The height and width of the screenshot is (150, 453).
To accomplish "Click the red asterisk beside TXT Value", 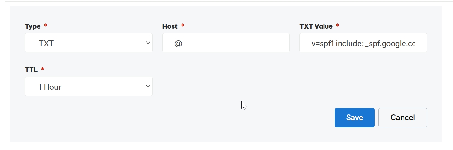I will 337,25.
